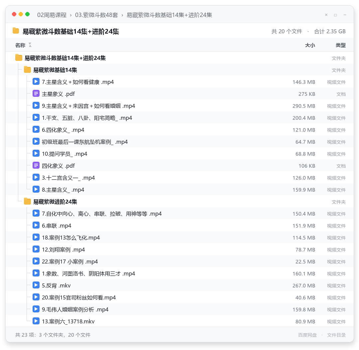
Task: Click video icon for 9.主星含义+来因宫+如何看婚姻.mp4
Action: point(36,105)
